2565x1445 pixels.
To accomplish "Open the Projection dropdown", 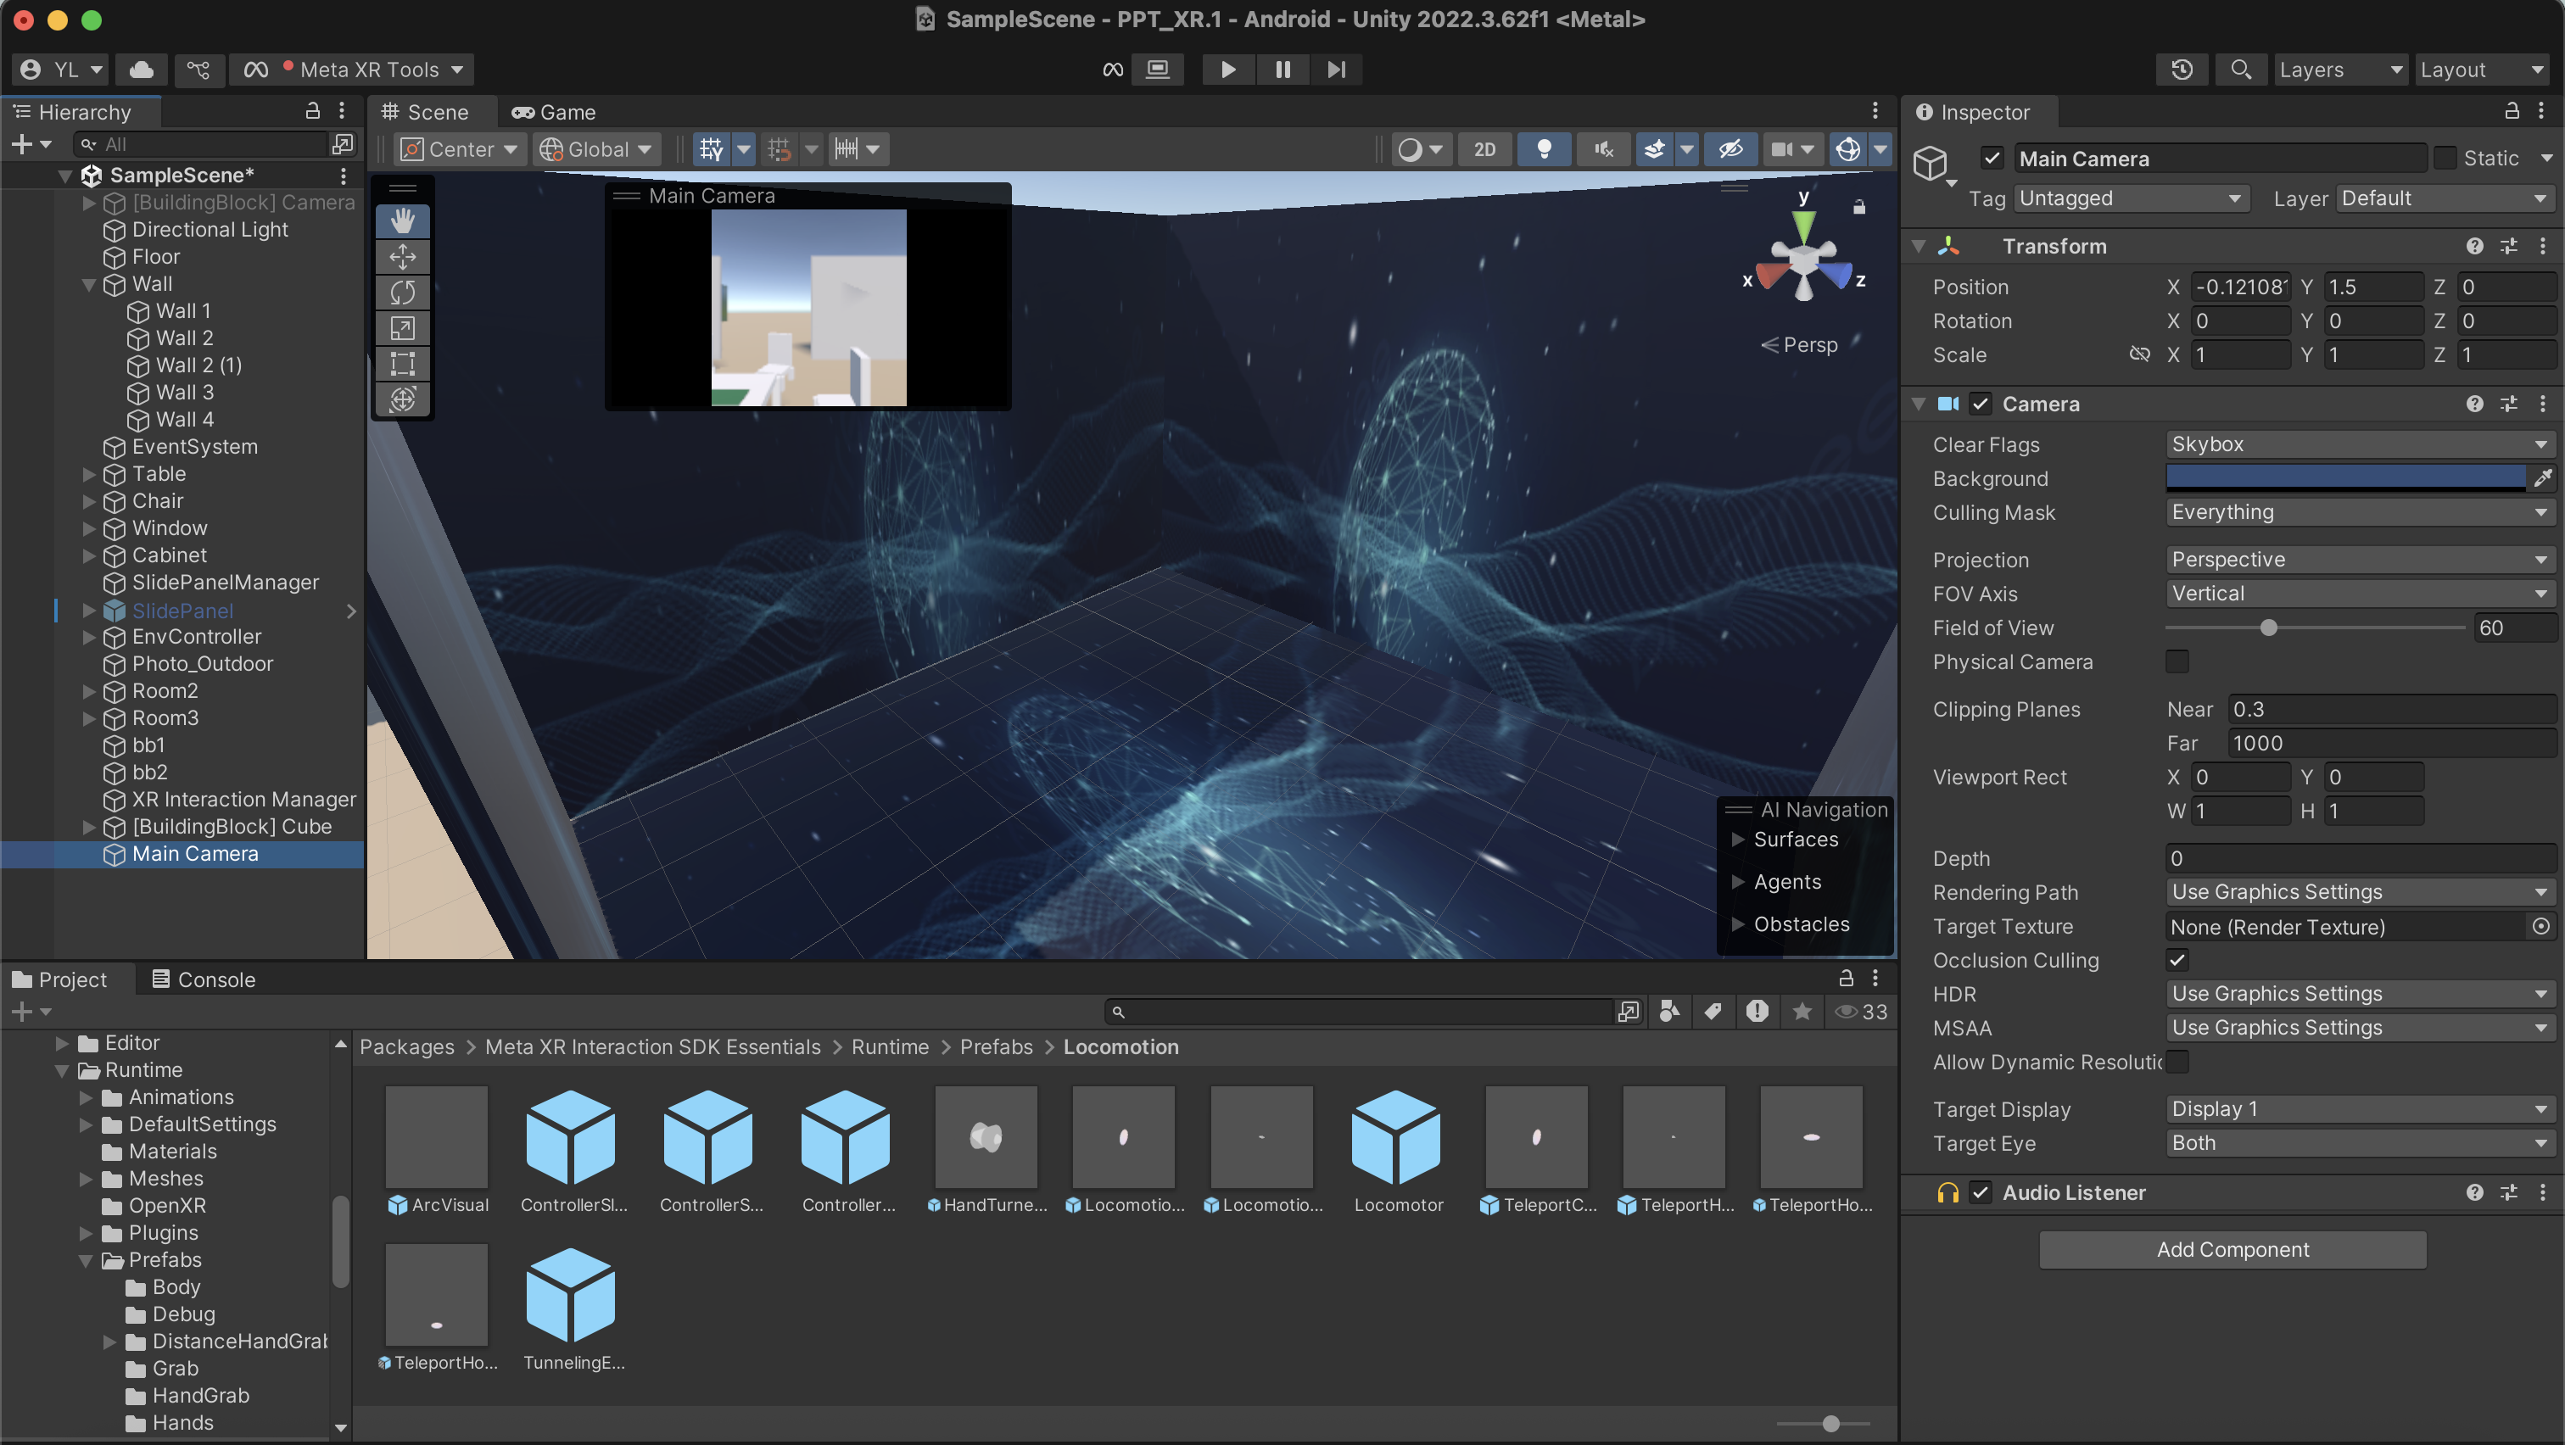I will (2358, 561).
